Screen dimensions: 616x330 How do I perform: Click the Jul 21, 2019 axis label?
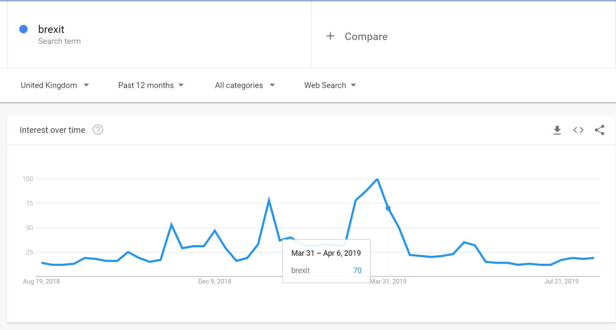(x=561, y=281)
